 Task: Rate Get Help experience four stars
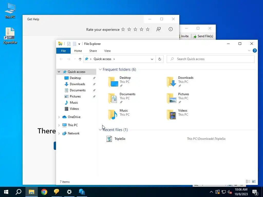(142, 29)
